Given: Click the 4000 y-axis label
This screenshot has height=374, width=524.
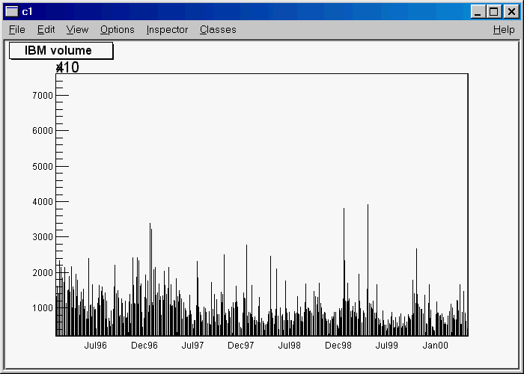Looking at the screenshot, I should click(x=43, y=201).
